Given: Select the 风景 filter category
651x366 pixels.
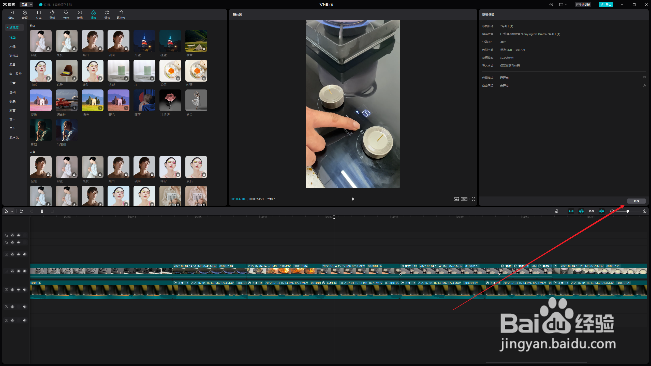Looking at the screenshot, I should click(x=12, y=65).
